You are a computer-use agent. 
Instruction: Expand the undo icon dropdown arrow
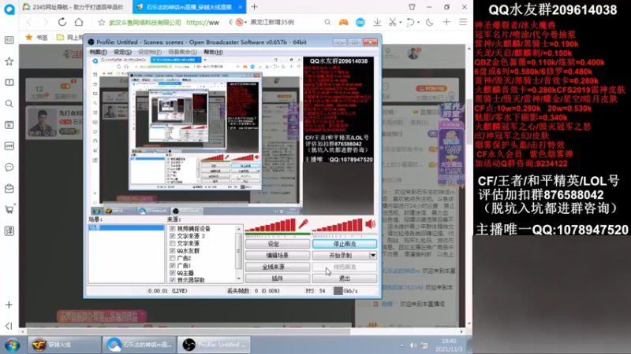tap(419, 23)
